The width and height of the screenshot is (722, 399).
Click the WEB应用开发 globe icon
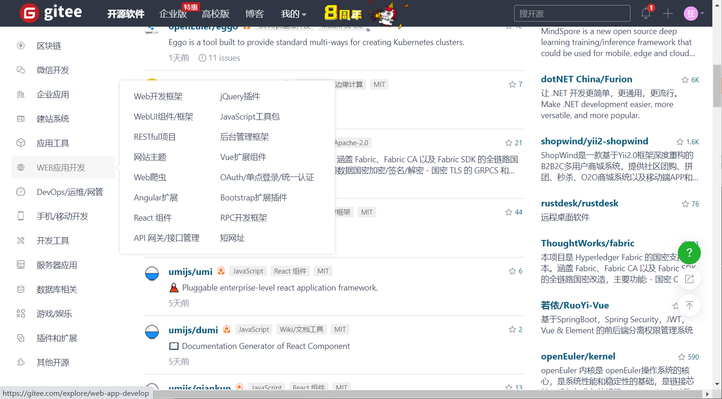21,167
